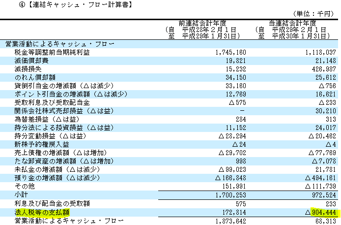Click the value △756
Screen dimensions: 341x225
(x=328, y=86)
